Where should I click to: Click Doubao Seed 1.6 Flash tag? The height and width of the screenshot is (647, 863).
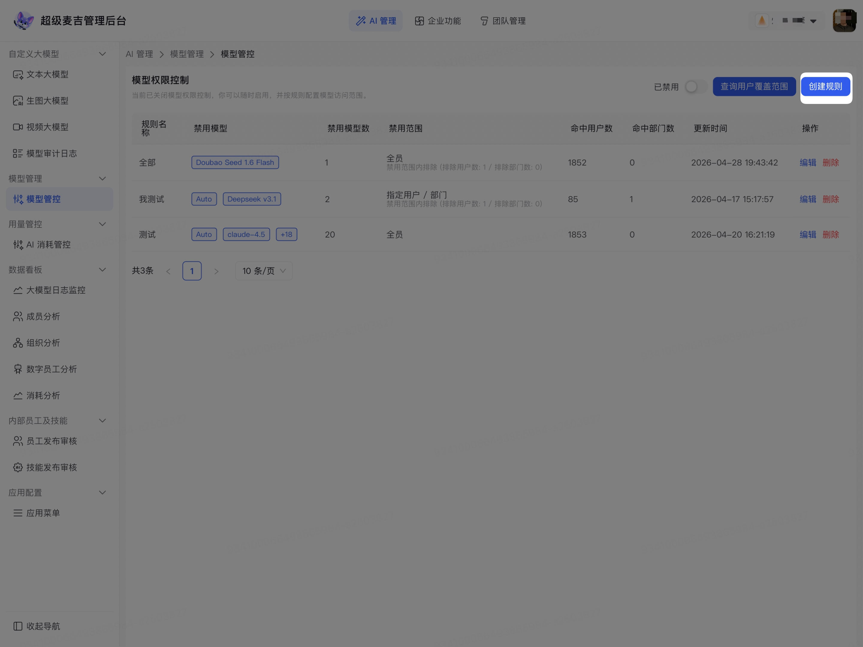click(235, 163)
